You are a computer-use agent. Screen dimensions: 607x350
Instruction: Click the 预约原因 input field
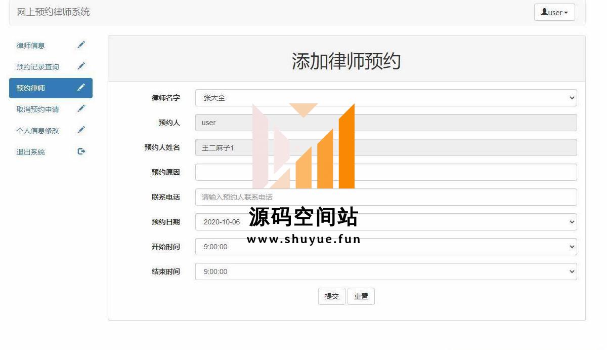click(386, 172)
